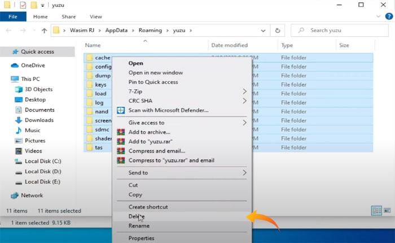Open the View ribbon tab

pos(96,17)
